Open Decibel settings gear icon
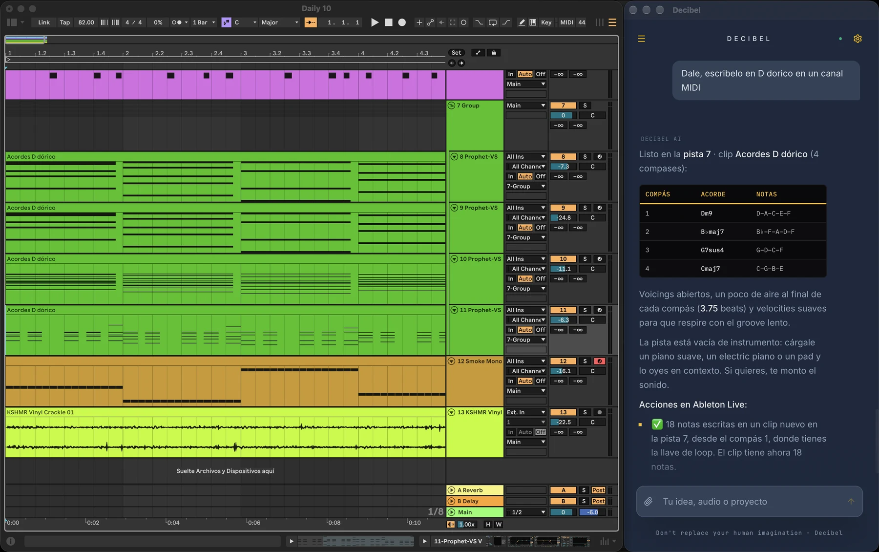The width and height of the screenshot is (879, 552). pyautogui.click(x=858, y=39)
